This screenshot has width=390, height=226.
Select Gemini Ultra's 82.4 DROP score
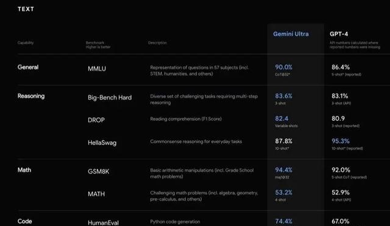click(282, 118)
